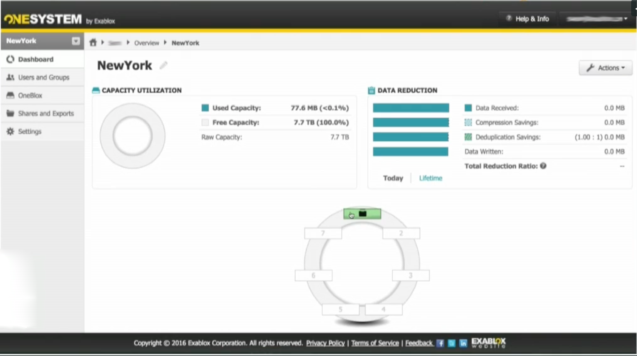Select empty node slot 7 in ring
The width and height of the screenshot is (637, 356).
click(323, 233)
